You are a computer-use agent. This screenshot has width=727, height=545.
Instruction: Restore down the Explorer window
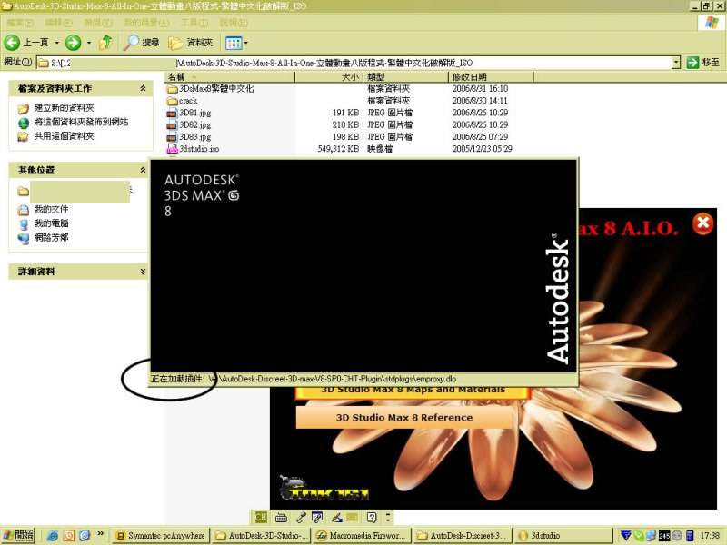707,6
